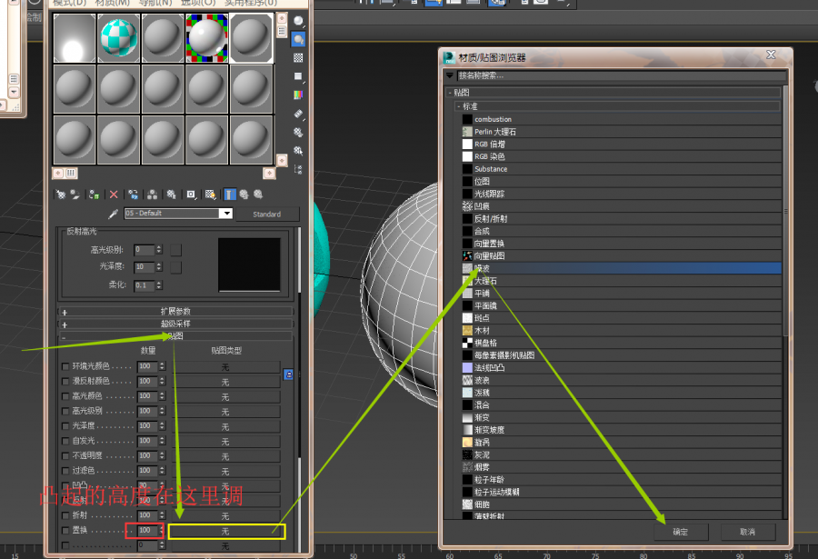
Task: Click the Get Material icon
Action: [x=60, y=194]
